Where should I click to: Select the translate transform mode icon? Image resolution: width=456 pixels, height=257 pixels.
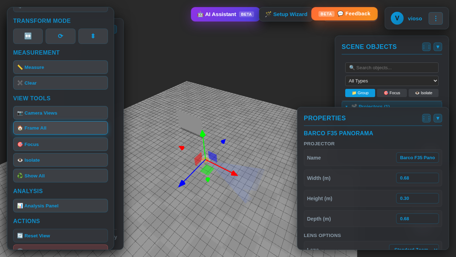coord(28,36)
